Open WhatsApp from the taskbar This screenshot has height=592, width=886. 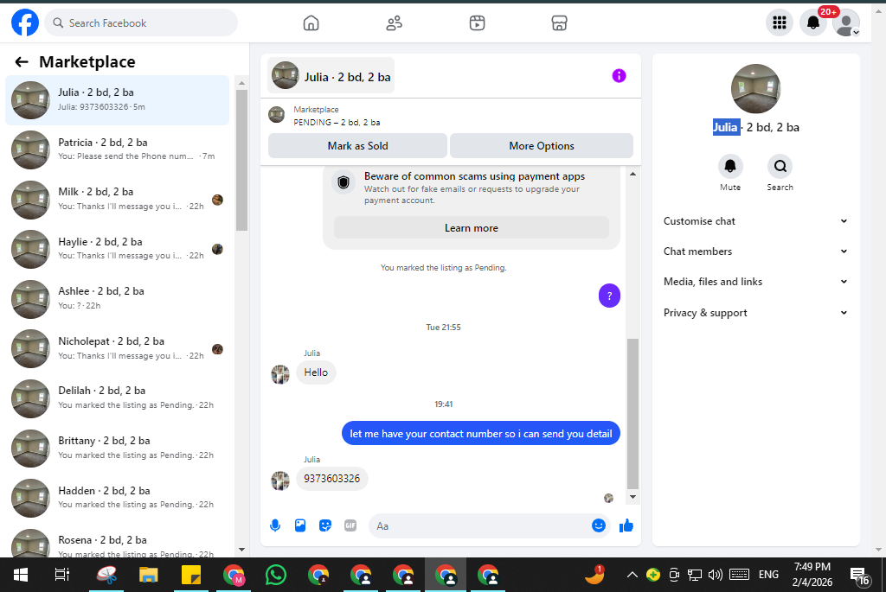pos(276,575)
